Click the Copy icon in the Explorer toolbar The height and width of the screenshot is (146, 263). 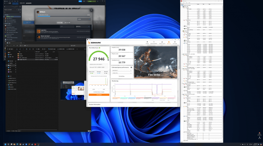pos(20,49)
